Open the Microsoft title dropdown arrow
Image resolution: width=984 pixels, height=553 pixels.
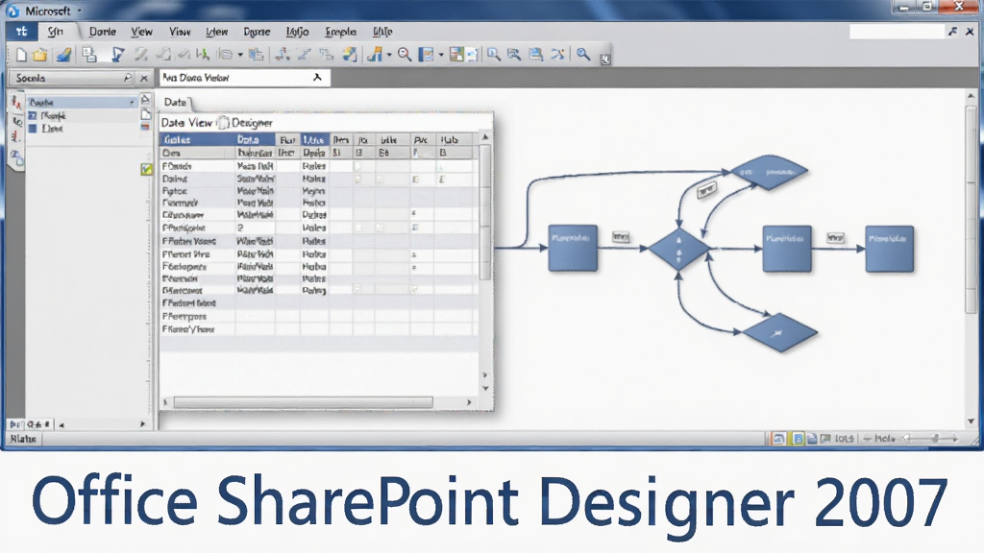coord(79,12)
